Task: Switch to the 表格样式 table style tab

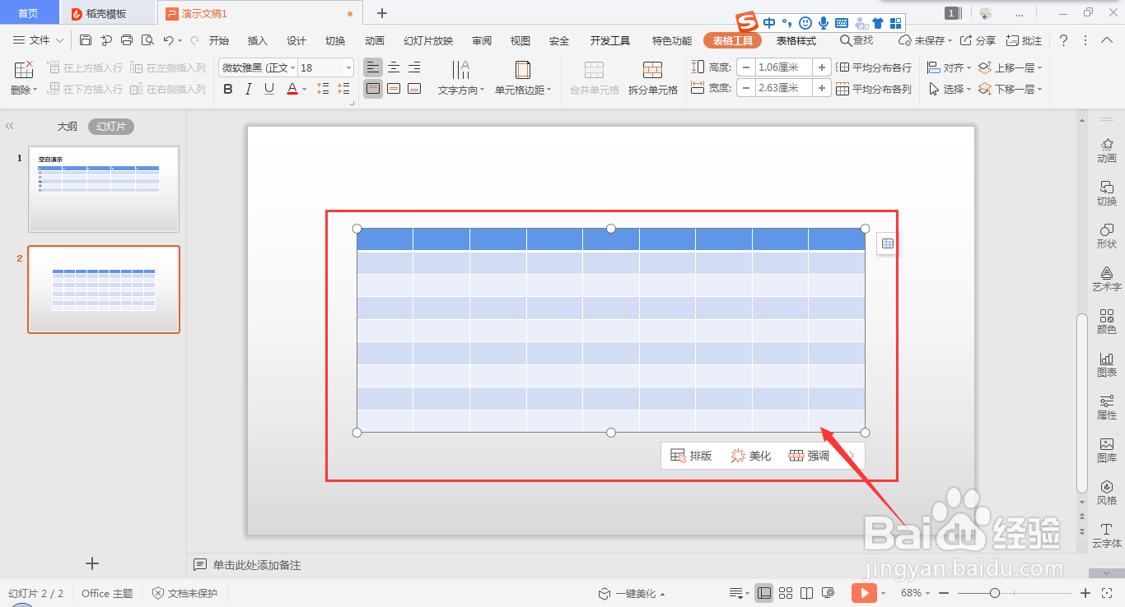Action: (x=795, y=39)
